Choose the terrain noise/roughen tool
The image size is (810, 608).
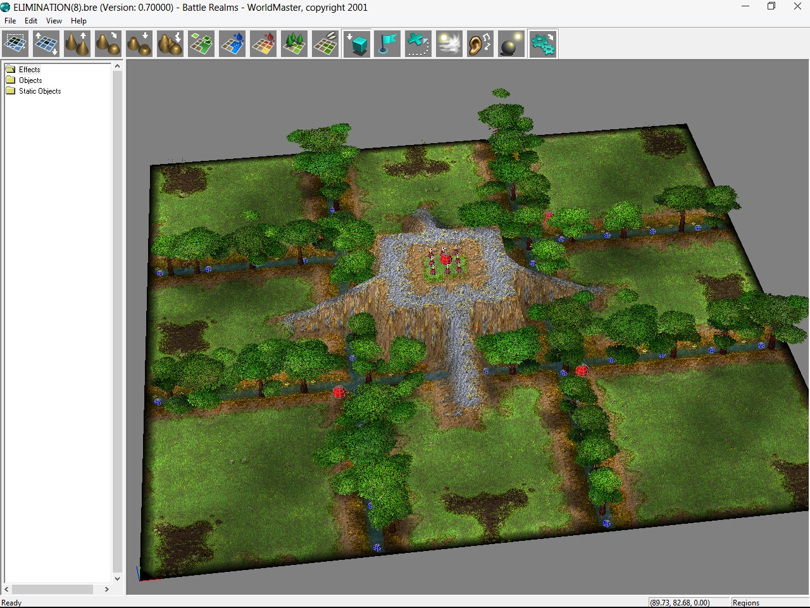click(170, 44)
